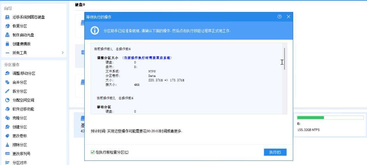This screenshot has height=165, width=367.
Task: Click the 创建便携版 icon
Action: [x=7, y=44]
